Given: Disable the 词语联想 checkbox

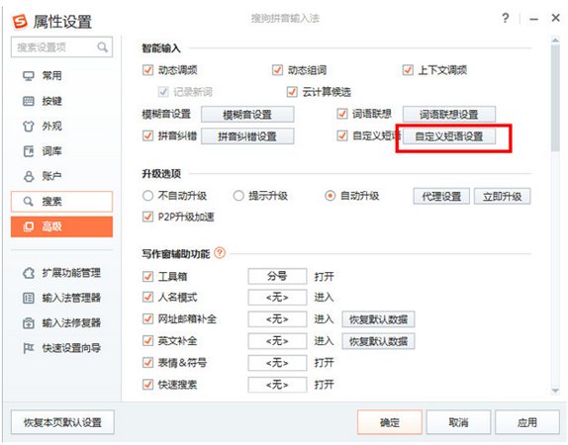Looking at the screenshot, I should [x=342, y=114].
